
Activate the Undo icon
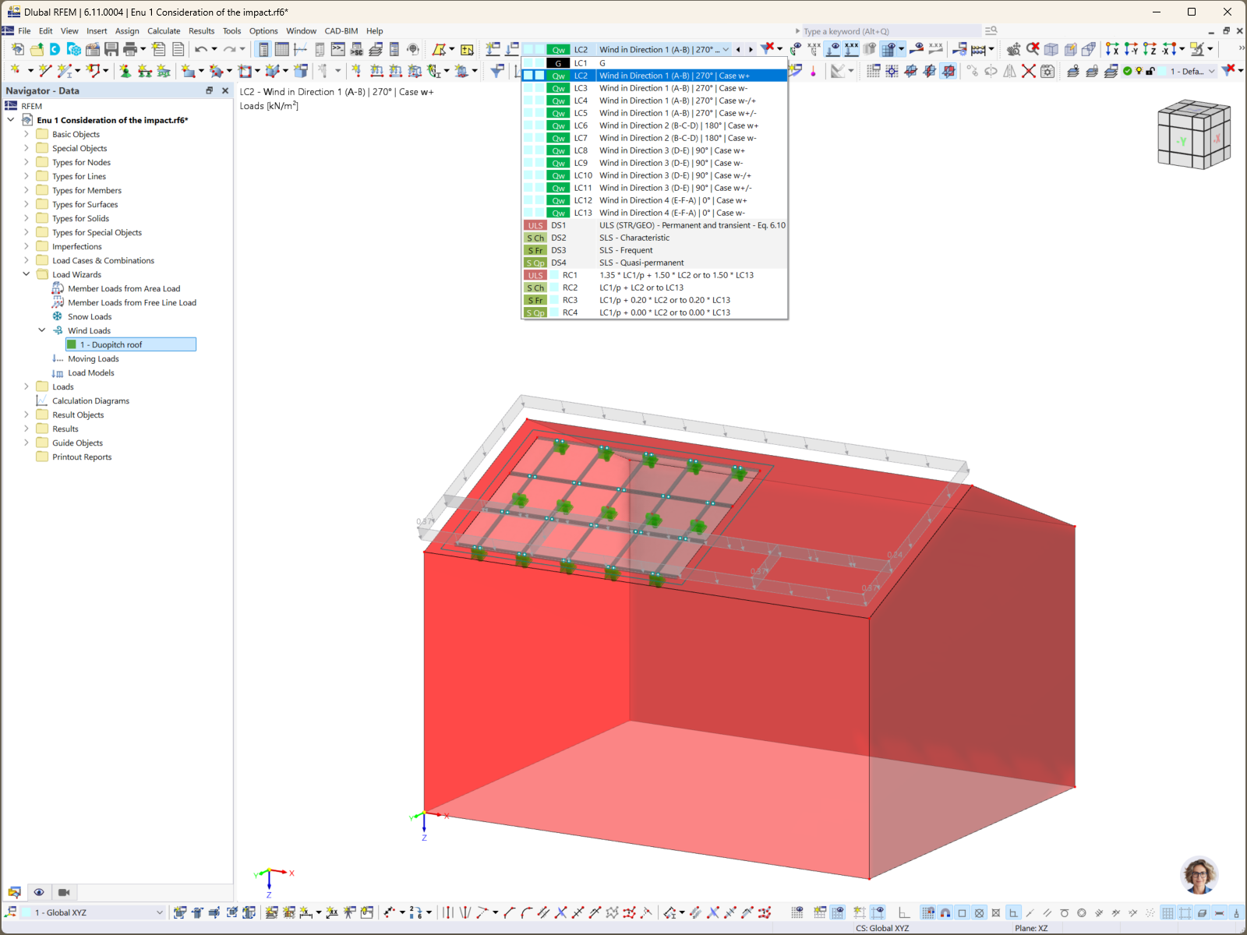(x=201, y=49)
